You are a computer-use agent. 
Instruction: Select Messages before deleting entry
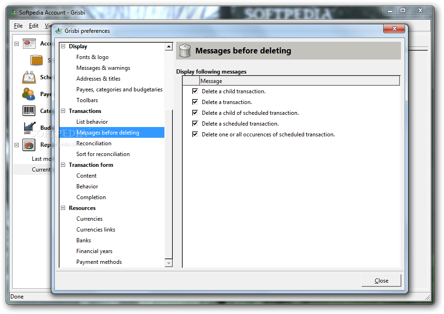pos(112,132)
